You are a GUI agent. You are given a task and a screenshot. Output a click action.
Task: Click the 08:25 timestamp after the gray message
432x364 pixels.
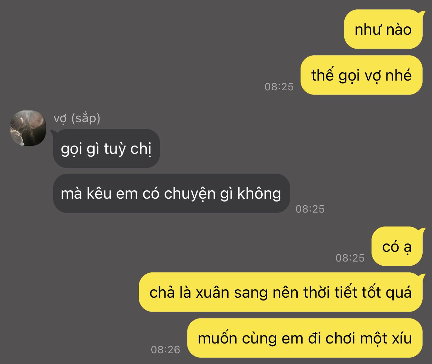310,209
